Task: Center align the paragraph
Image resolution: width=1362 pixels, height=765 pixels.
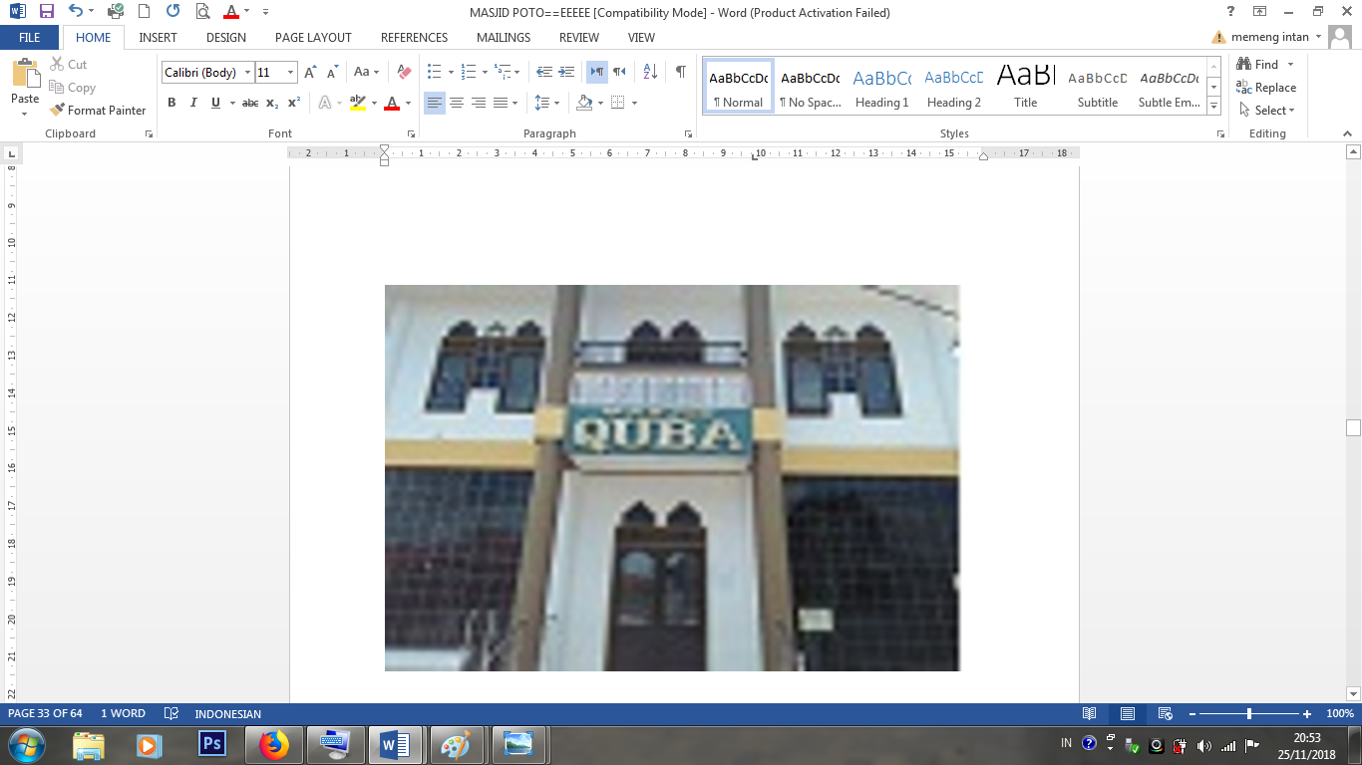Action: tap(457, 103)
